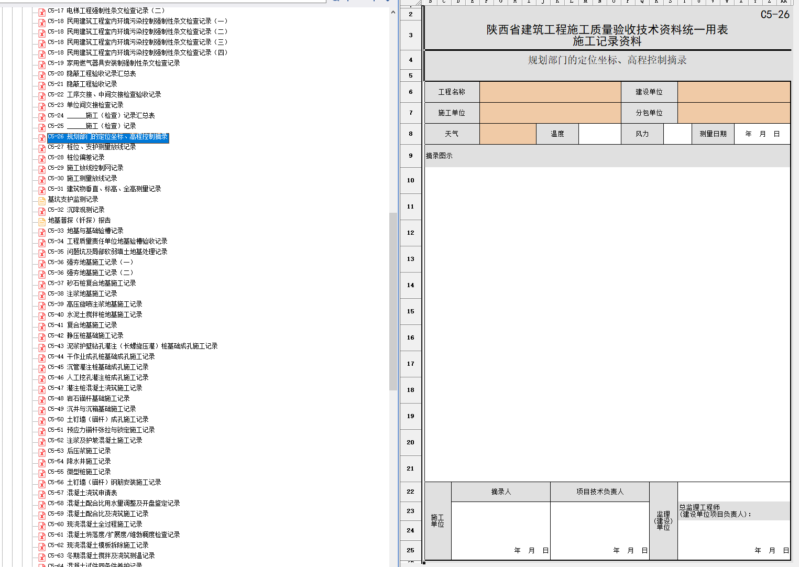This screenshot has height=567, width=799.
Task: Click the file icon beside C5-17 电梯工程强制性条文检查记录
Action: (x=42, y=12)
